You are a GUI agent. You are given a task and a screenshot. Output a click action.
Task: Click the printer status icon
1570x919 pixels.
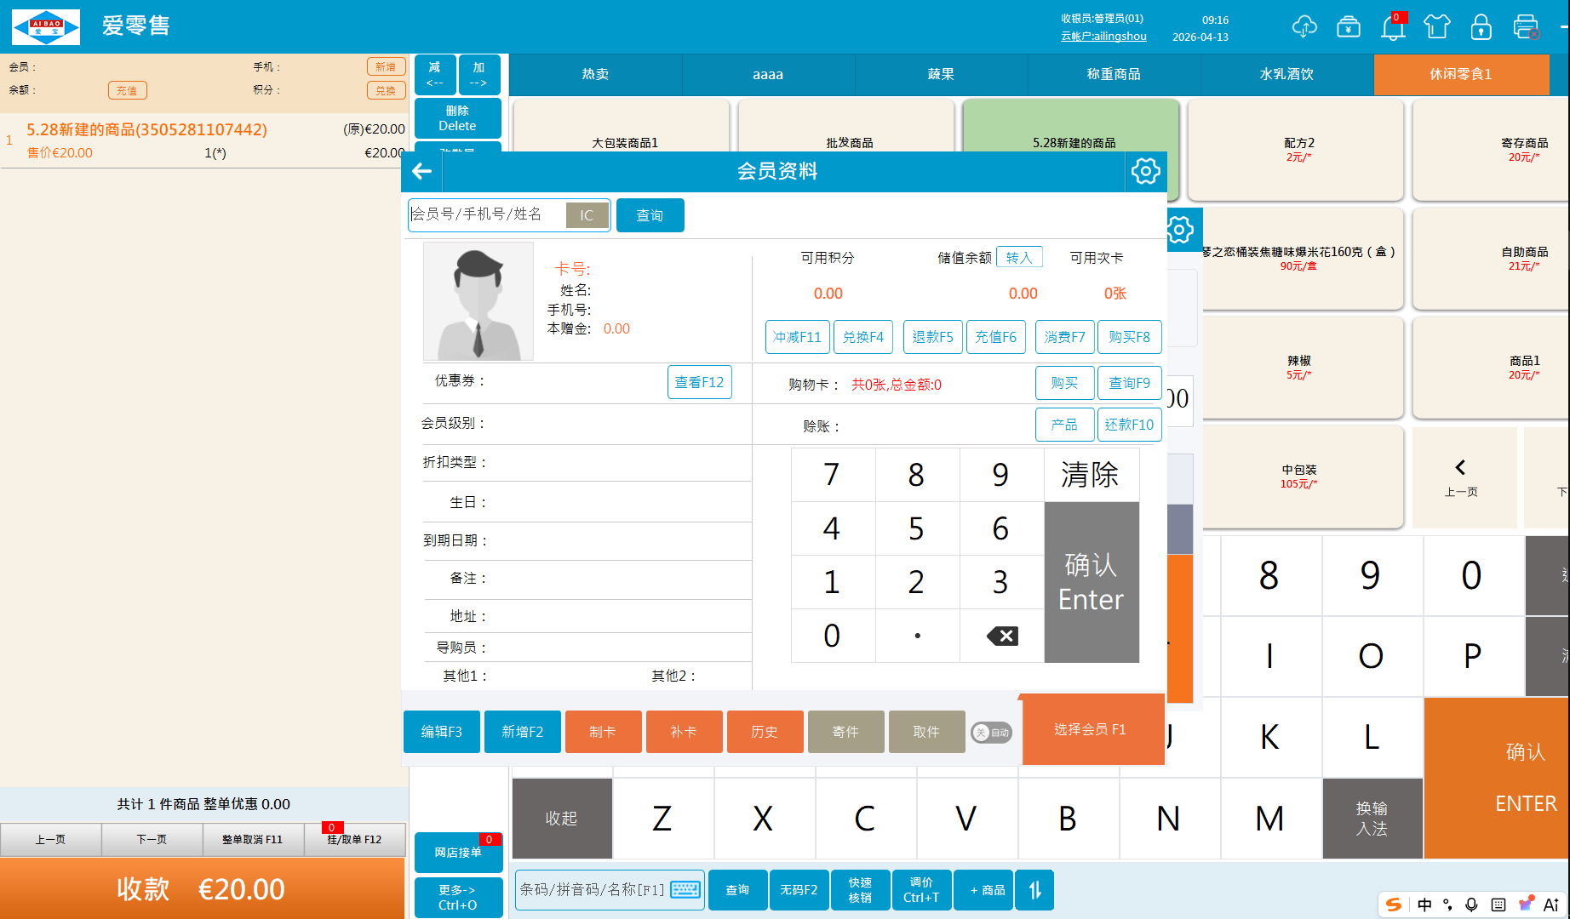click(1526, 27)
